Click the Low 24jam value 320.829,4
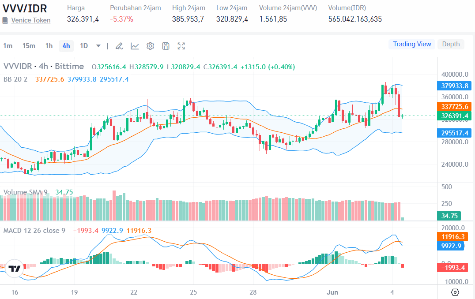This screenshot has width=475, height=299. [232, 19]
